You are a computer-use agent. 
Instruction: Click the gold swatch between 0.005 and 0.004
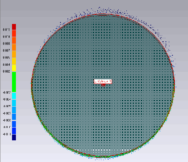tap(14, 61)
